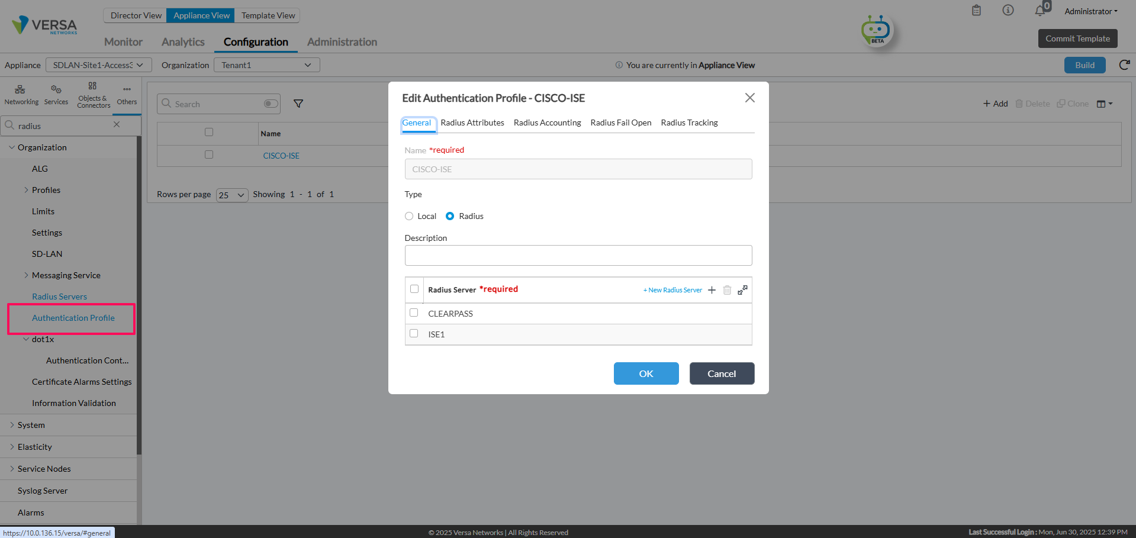Expand the Profiles tree node

click(x=26, y=190)
